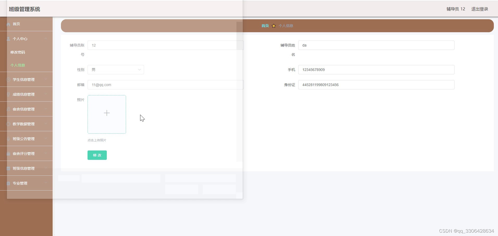Click the 邮箱 field label

pyautogui.click(x=81, y=85)
